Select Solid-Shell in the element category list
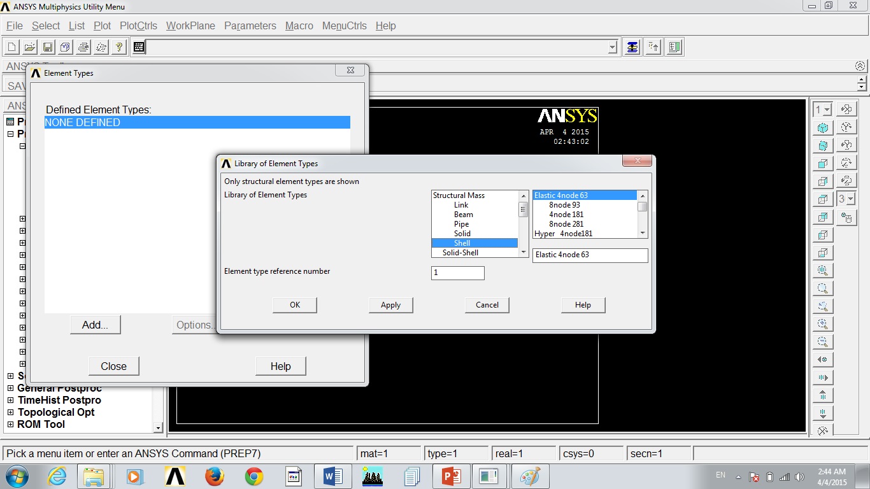The width and height of the screenshot is (870, 489). point(474,253)
